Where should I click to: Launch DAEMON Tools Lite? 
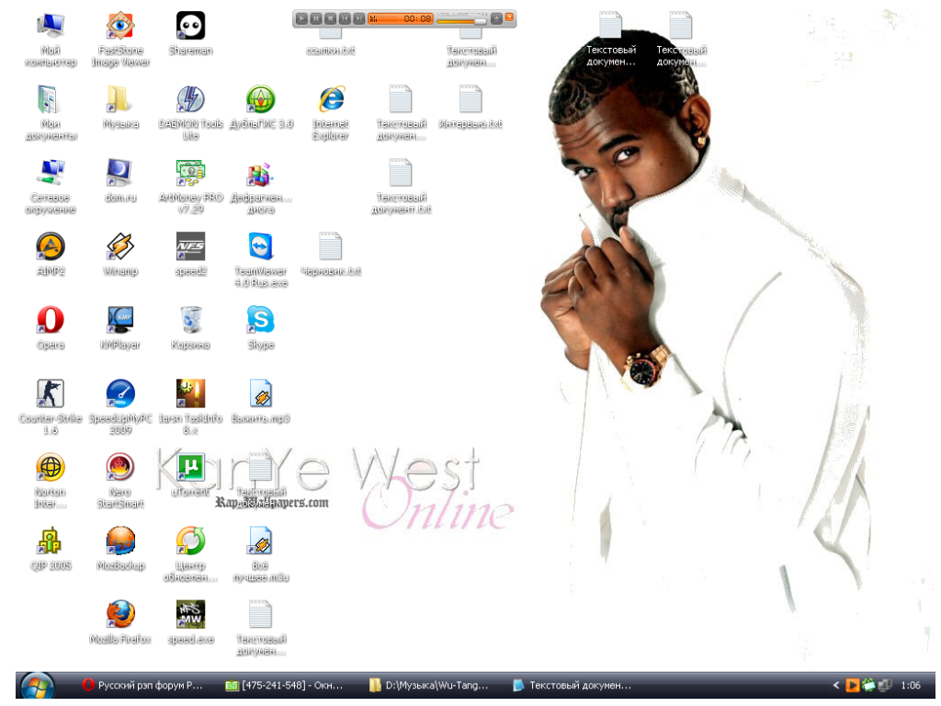click(x=191, y=113)
